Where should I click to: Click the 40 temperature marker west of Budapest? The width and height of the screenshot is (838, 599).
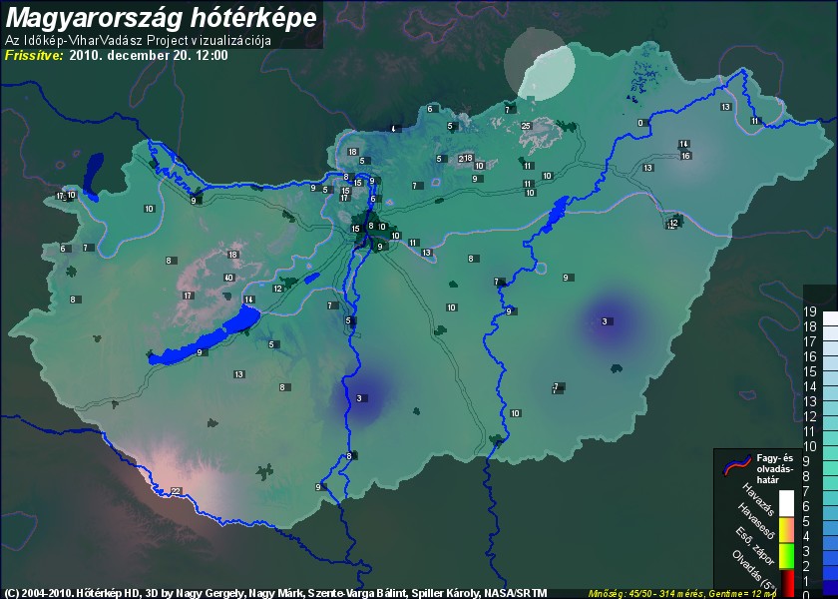click(229, 278)
